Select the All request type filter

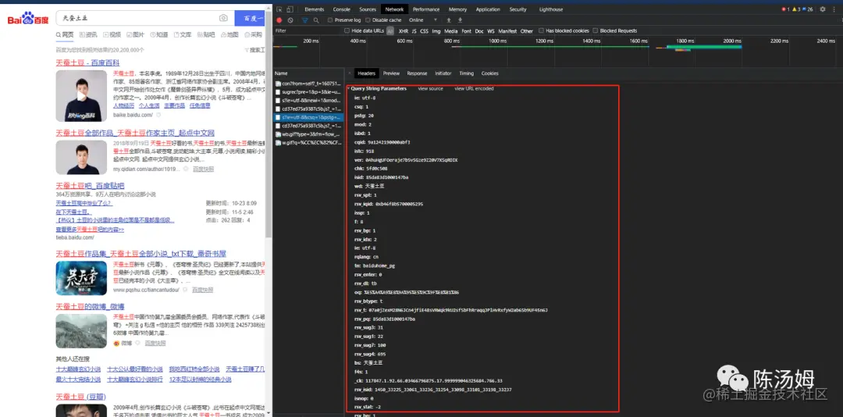point(390,31)
